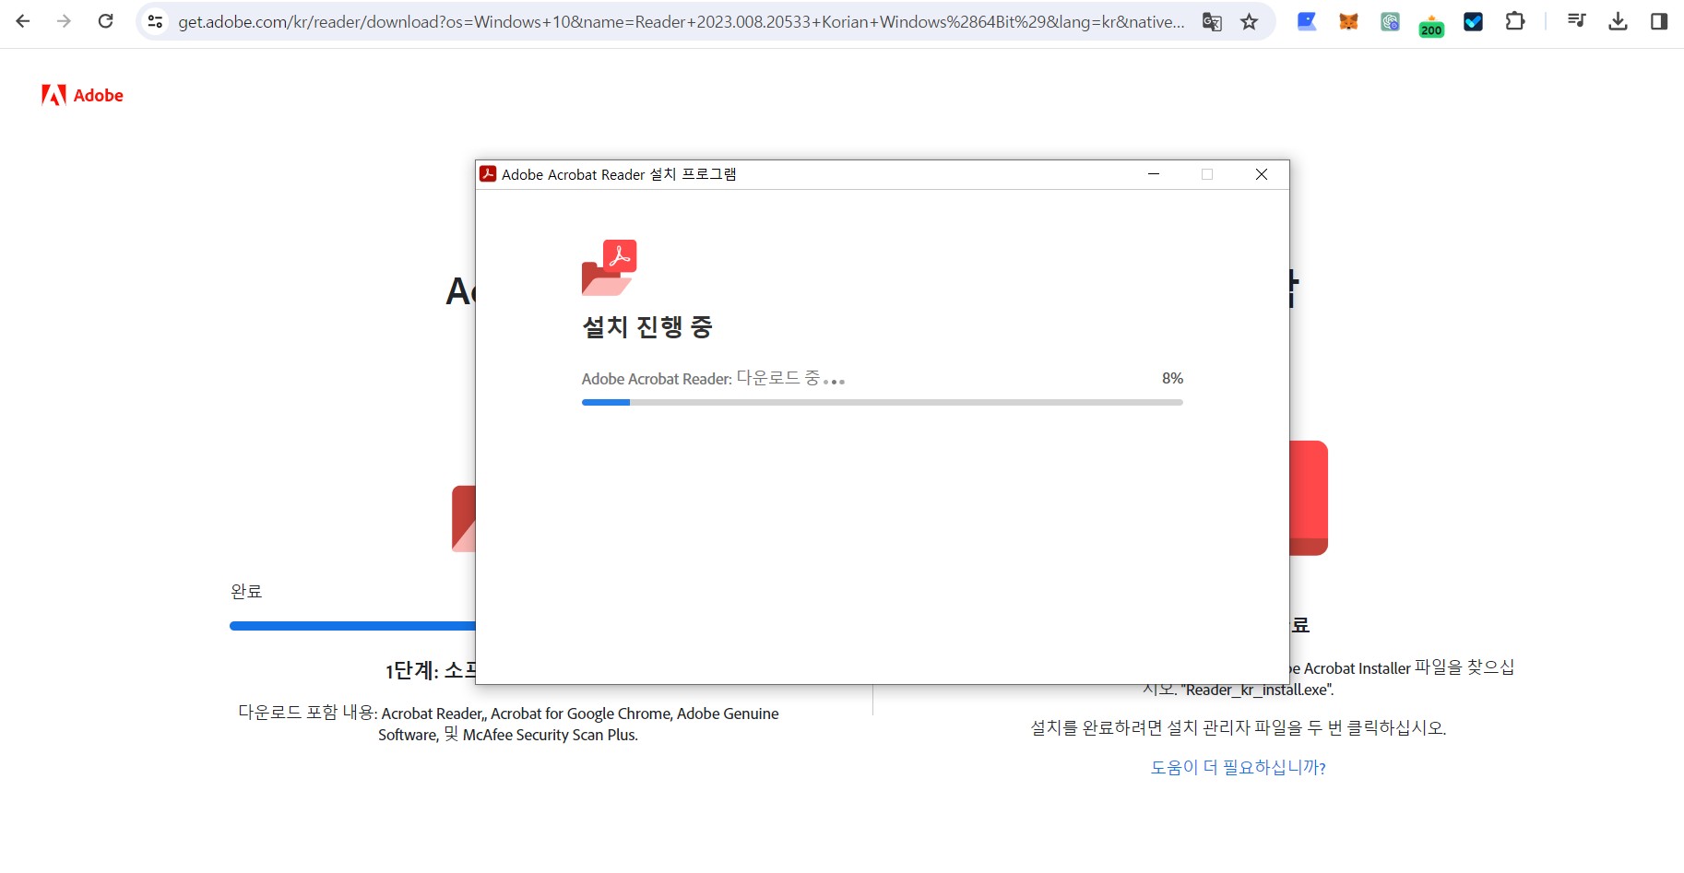Open the blue extension icon after the star
This screenshot has width=1684, height=873.
(1307, 21)
